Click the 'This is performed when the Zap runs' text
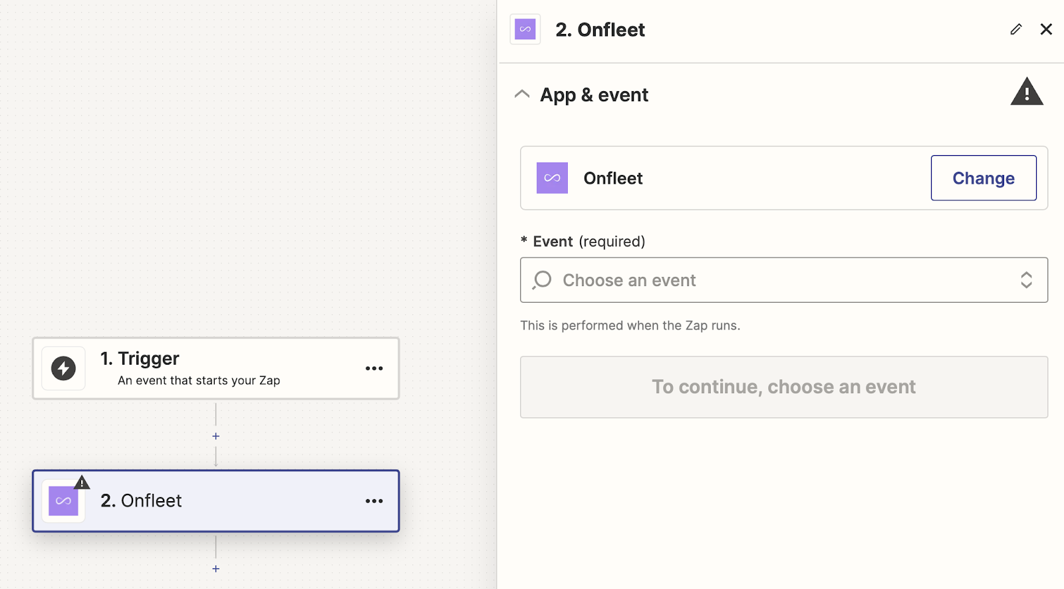 pyautogui.click(x=630, y=325)
